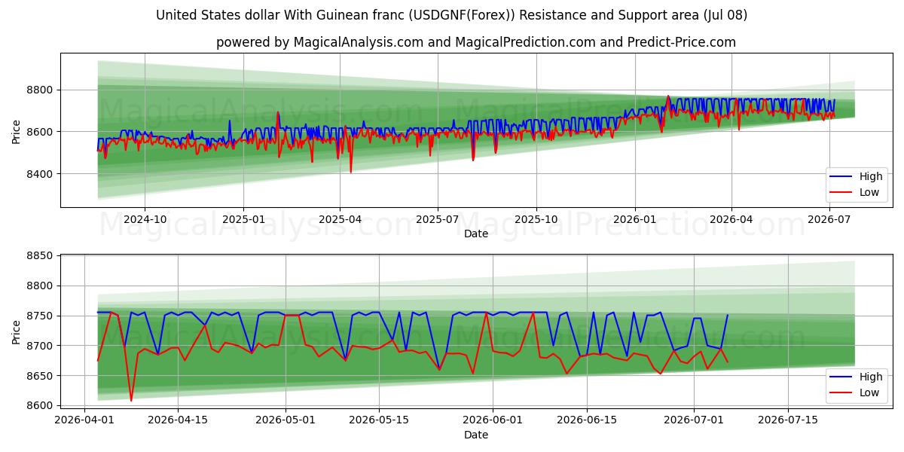Click the '2026-05-15' label on the bottom x-axis
904x452 pixels.
coord(379,420)
